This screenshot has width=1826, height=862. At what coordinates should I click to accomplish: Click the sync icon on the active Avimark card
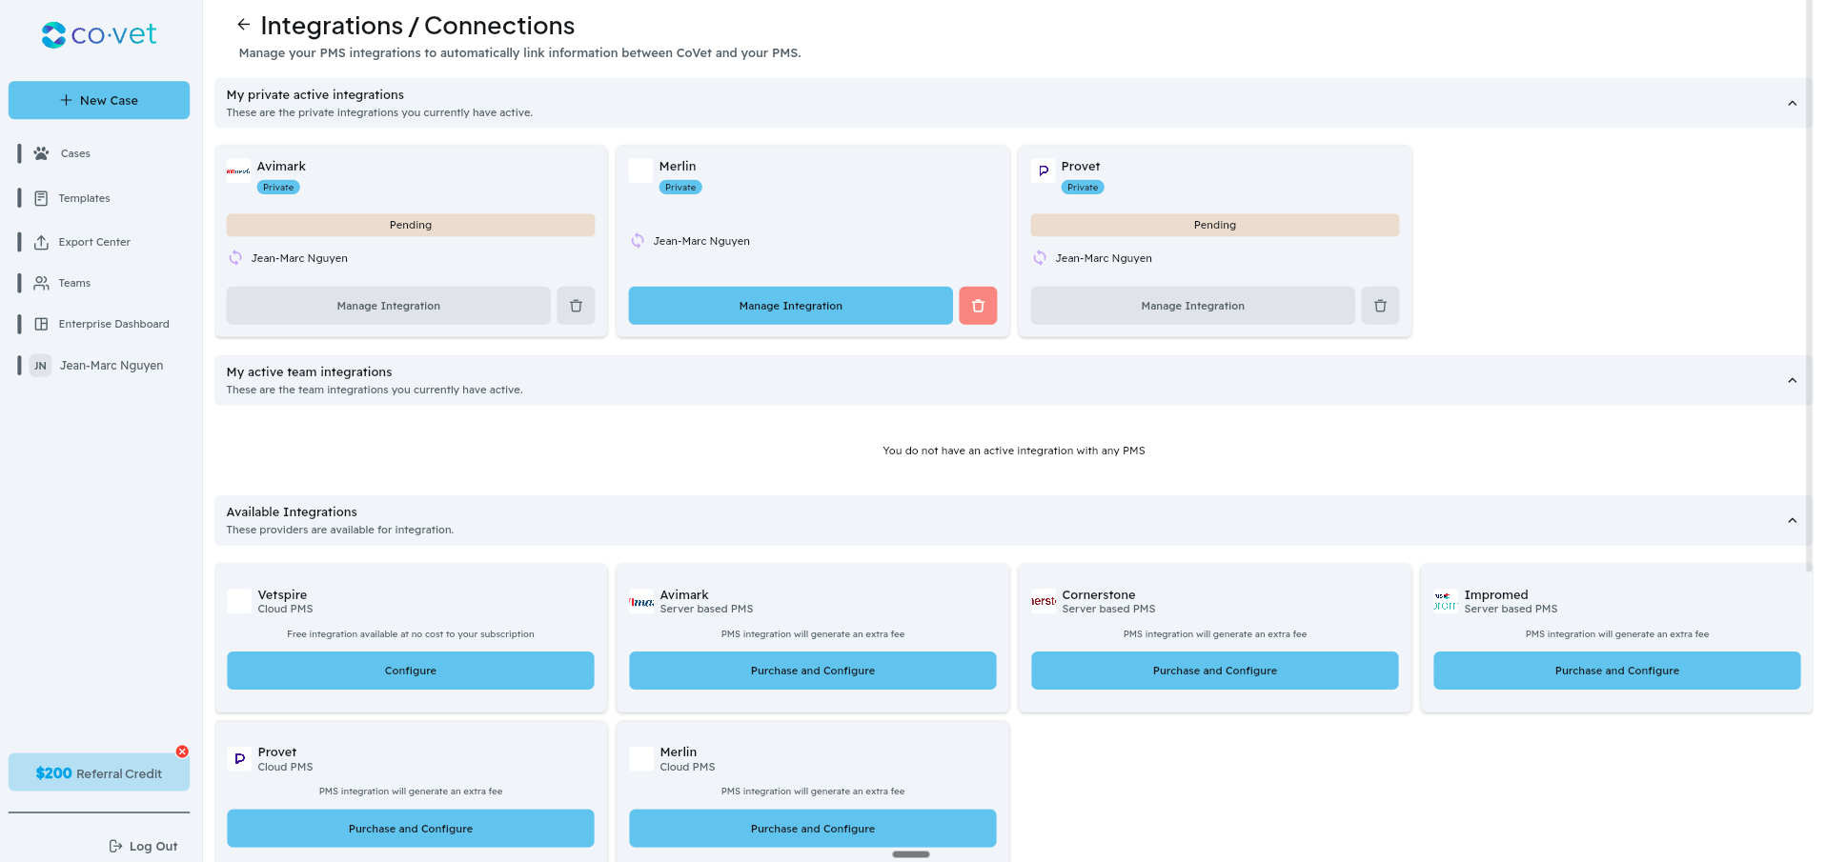[x=235, y=258]
